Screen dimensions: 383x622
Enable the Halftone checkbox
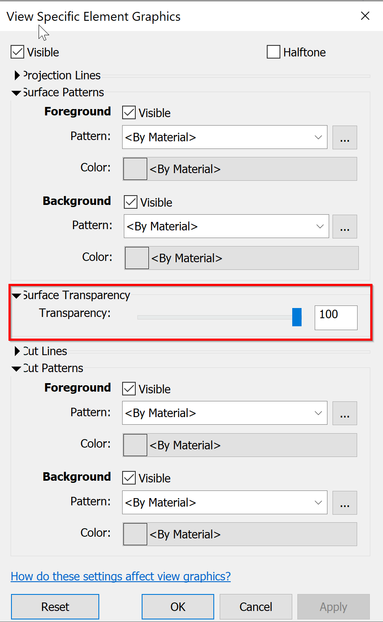coord(273,52)
